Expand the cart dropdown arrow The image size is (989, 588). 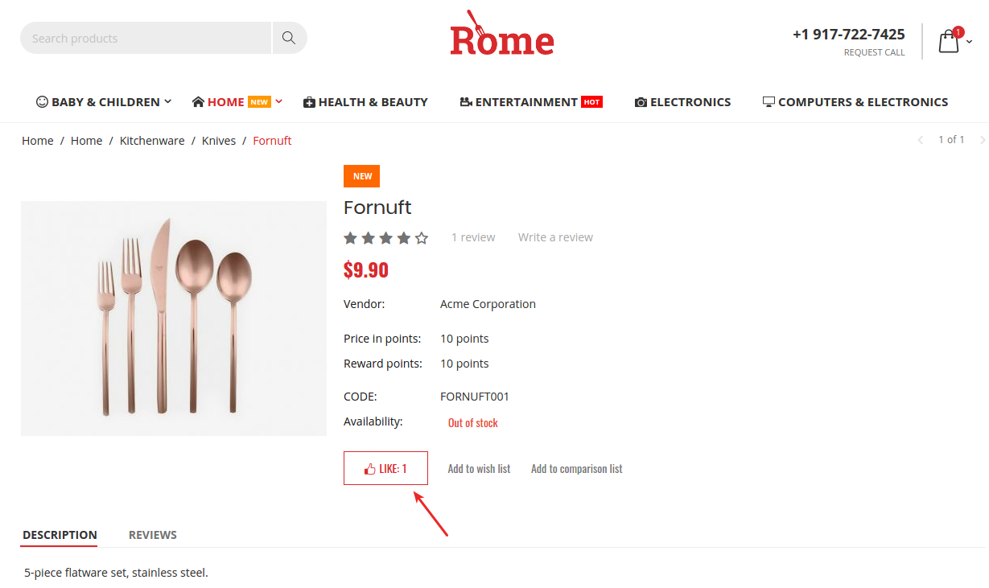click(x=969, y=42)
